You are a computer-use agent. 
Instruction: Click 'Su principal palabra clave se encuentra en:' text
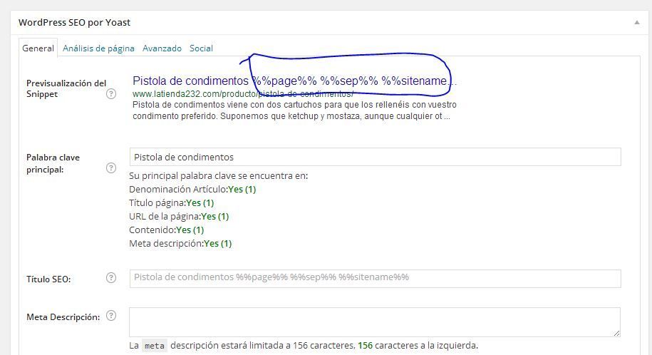click(x=218, y=176)
